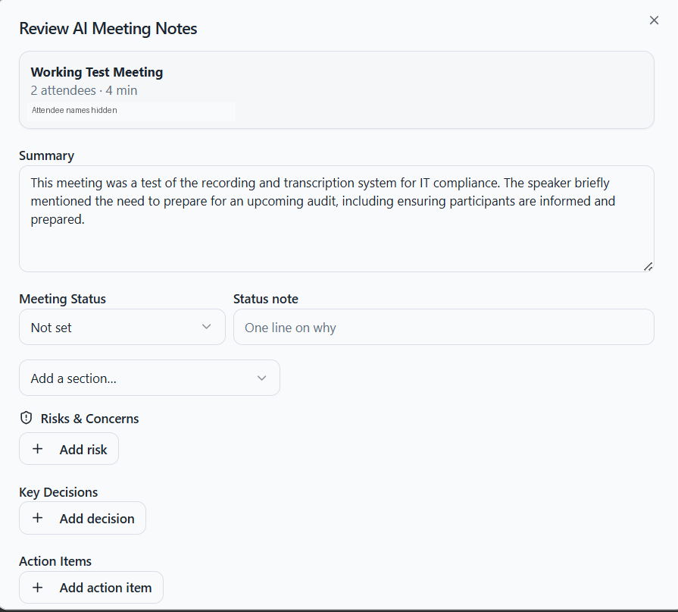Click the Action Items heading
Viewport: 678px width, 612px height.
click(x=55, y=561)
